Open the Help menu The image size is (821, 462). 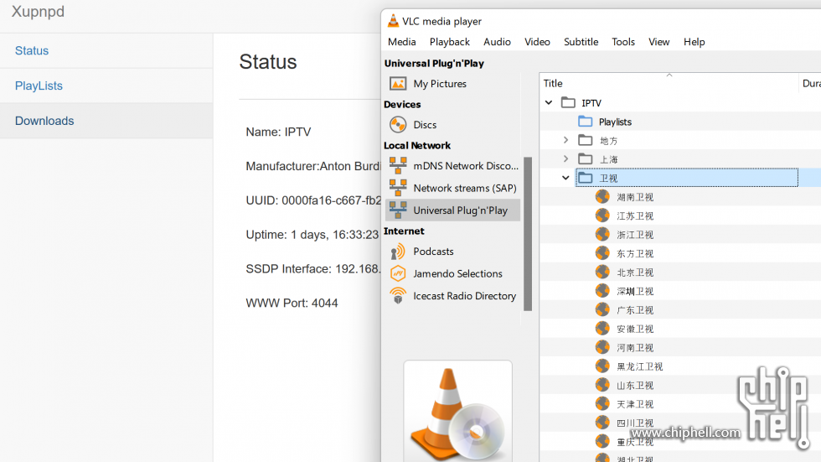[x=694, y=42]
